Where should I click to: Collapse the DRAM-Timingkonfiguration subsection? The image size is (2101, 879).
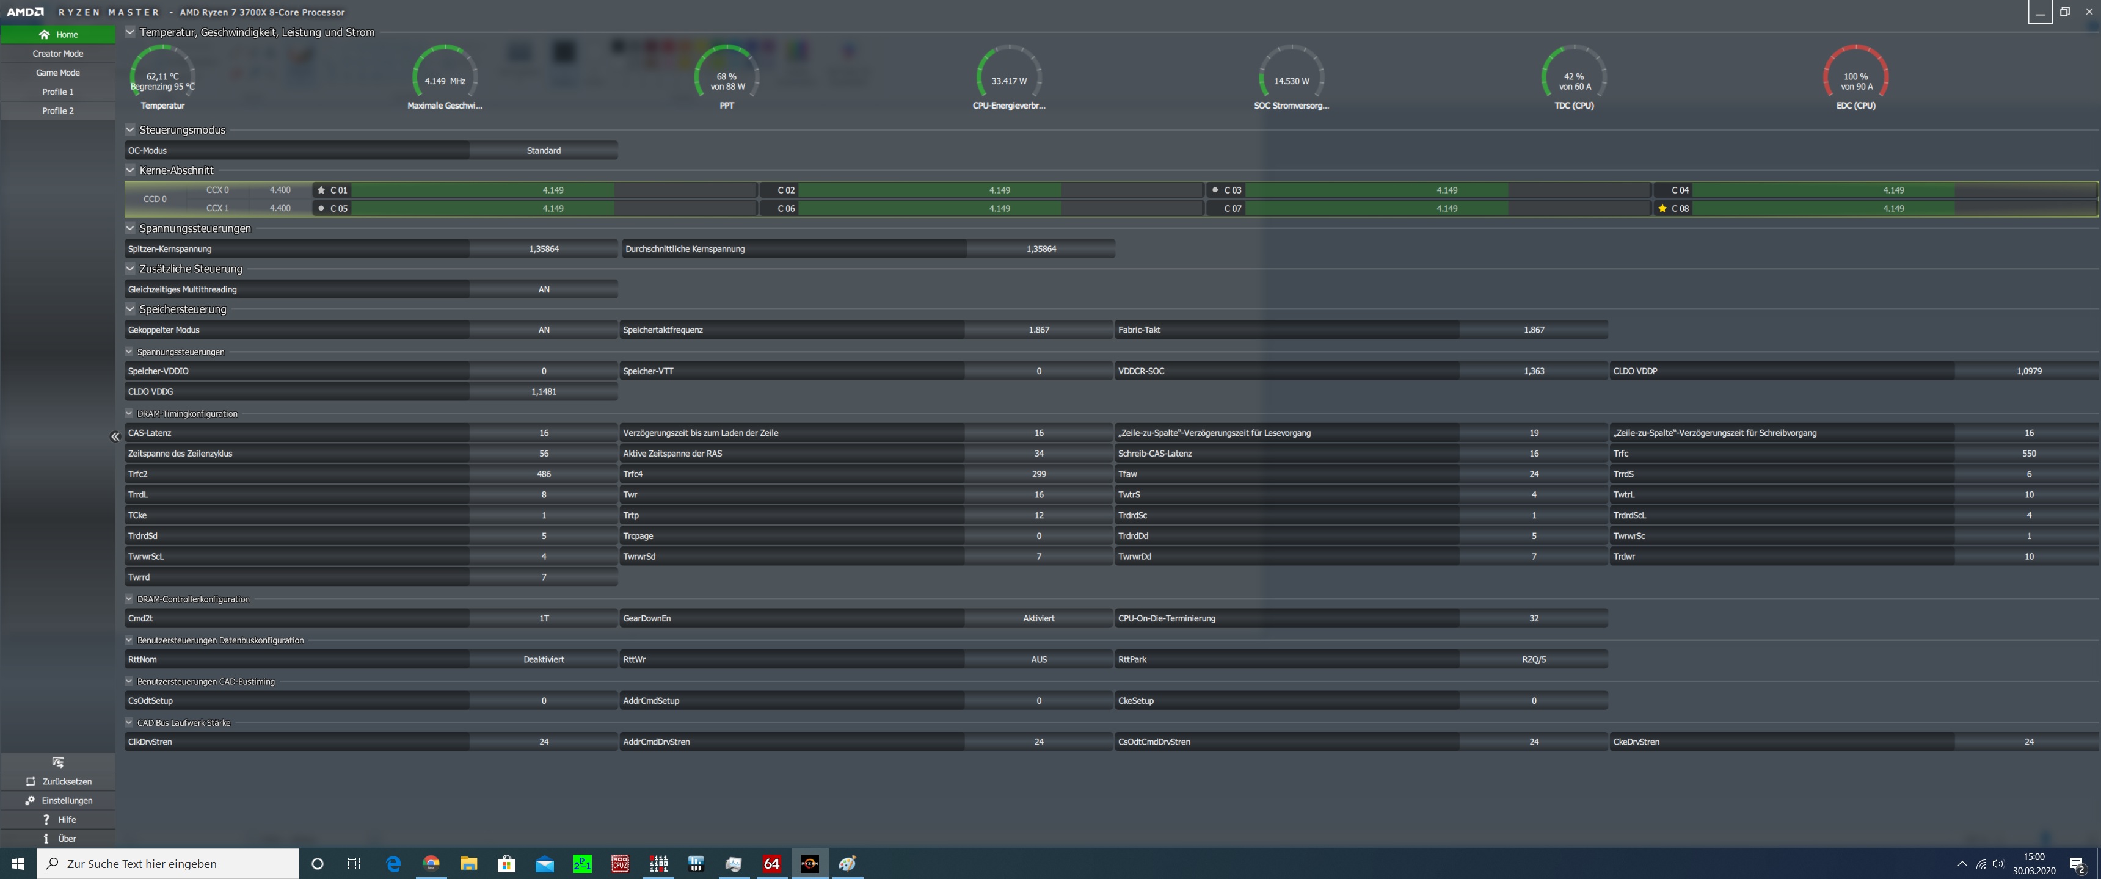129,413
